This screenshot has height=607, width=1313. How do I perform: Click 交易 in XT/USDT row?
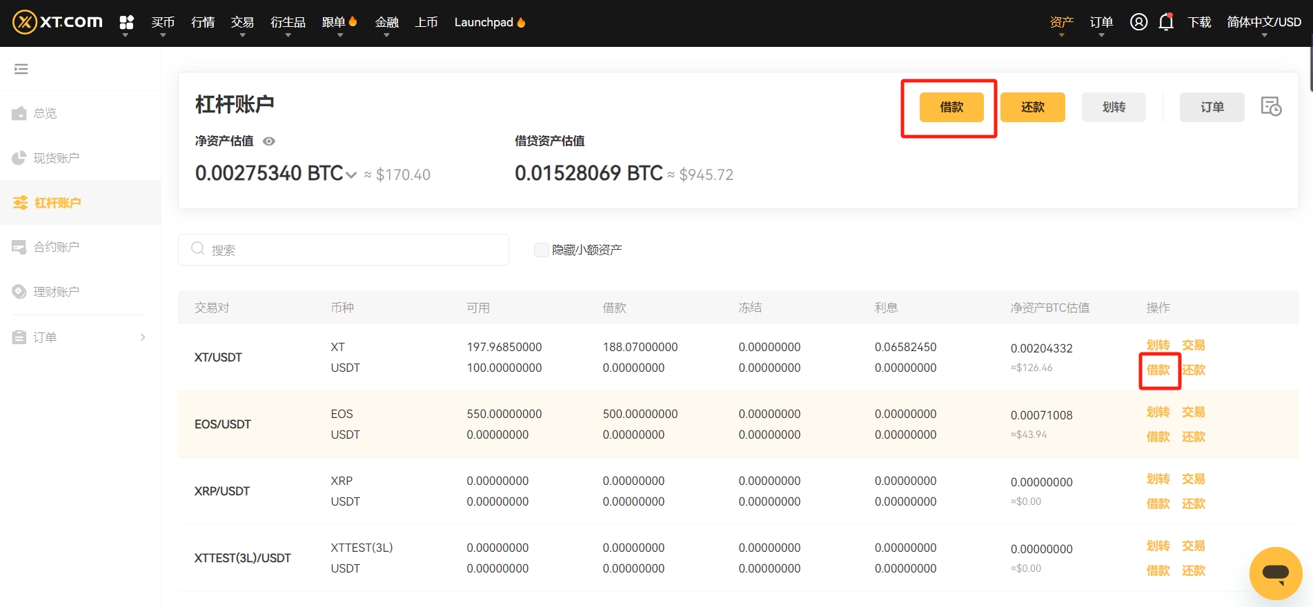click(x=1193, y=345)
